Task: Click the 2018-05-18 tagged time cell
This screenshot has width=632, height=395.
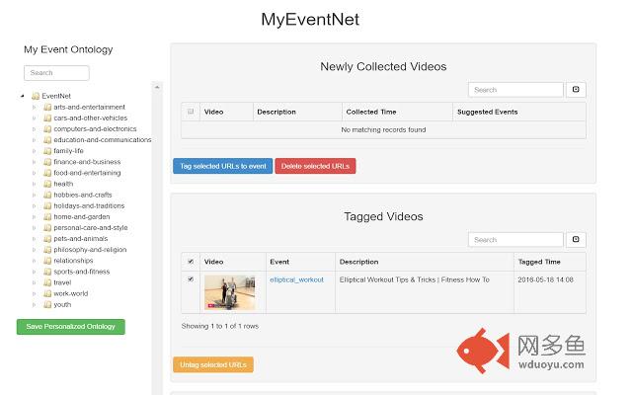Action: [550, 292]
